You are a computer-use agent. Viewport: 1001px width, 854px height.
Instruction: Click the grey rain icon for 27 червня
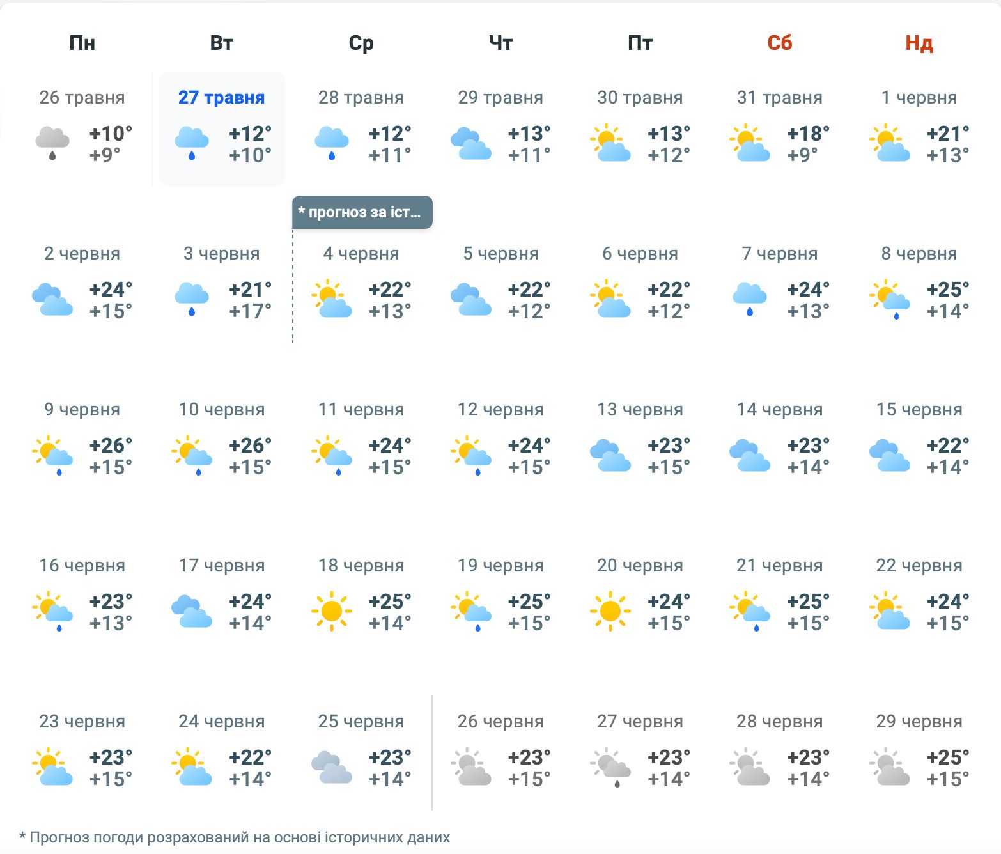point(610,767)
